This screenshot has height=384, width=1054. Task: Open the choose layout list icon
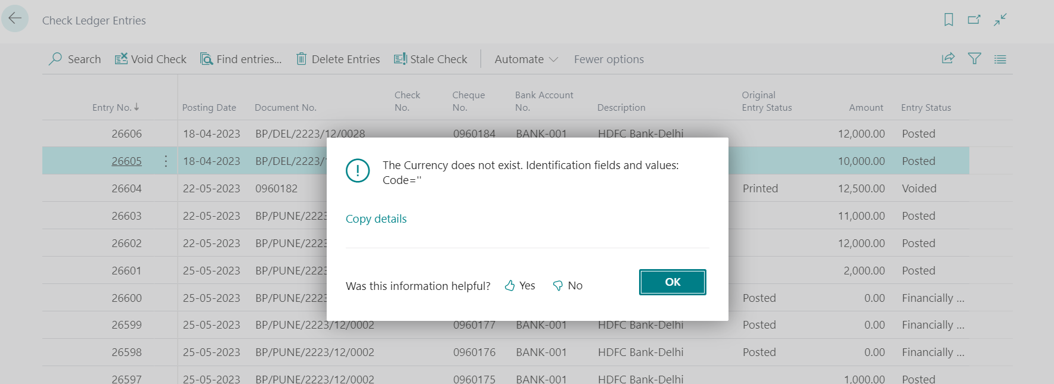(x=1000, y=59)
